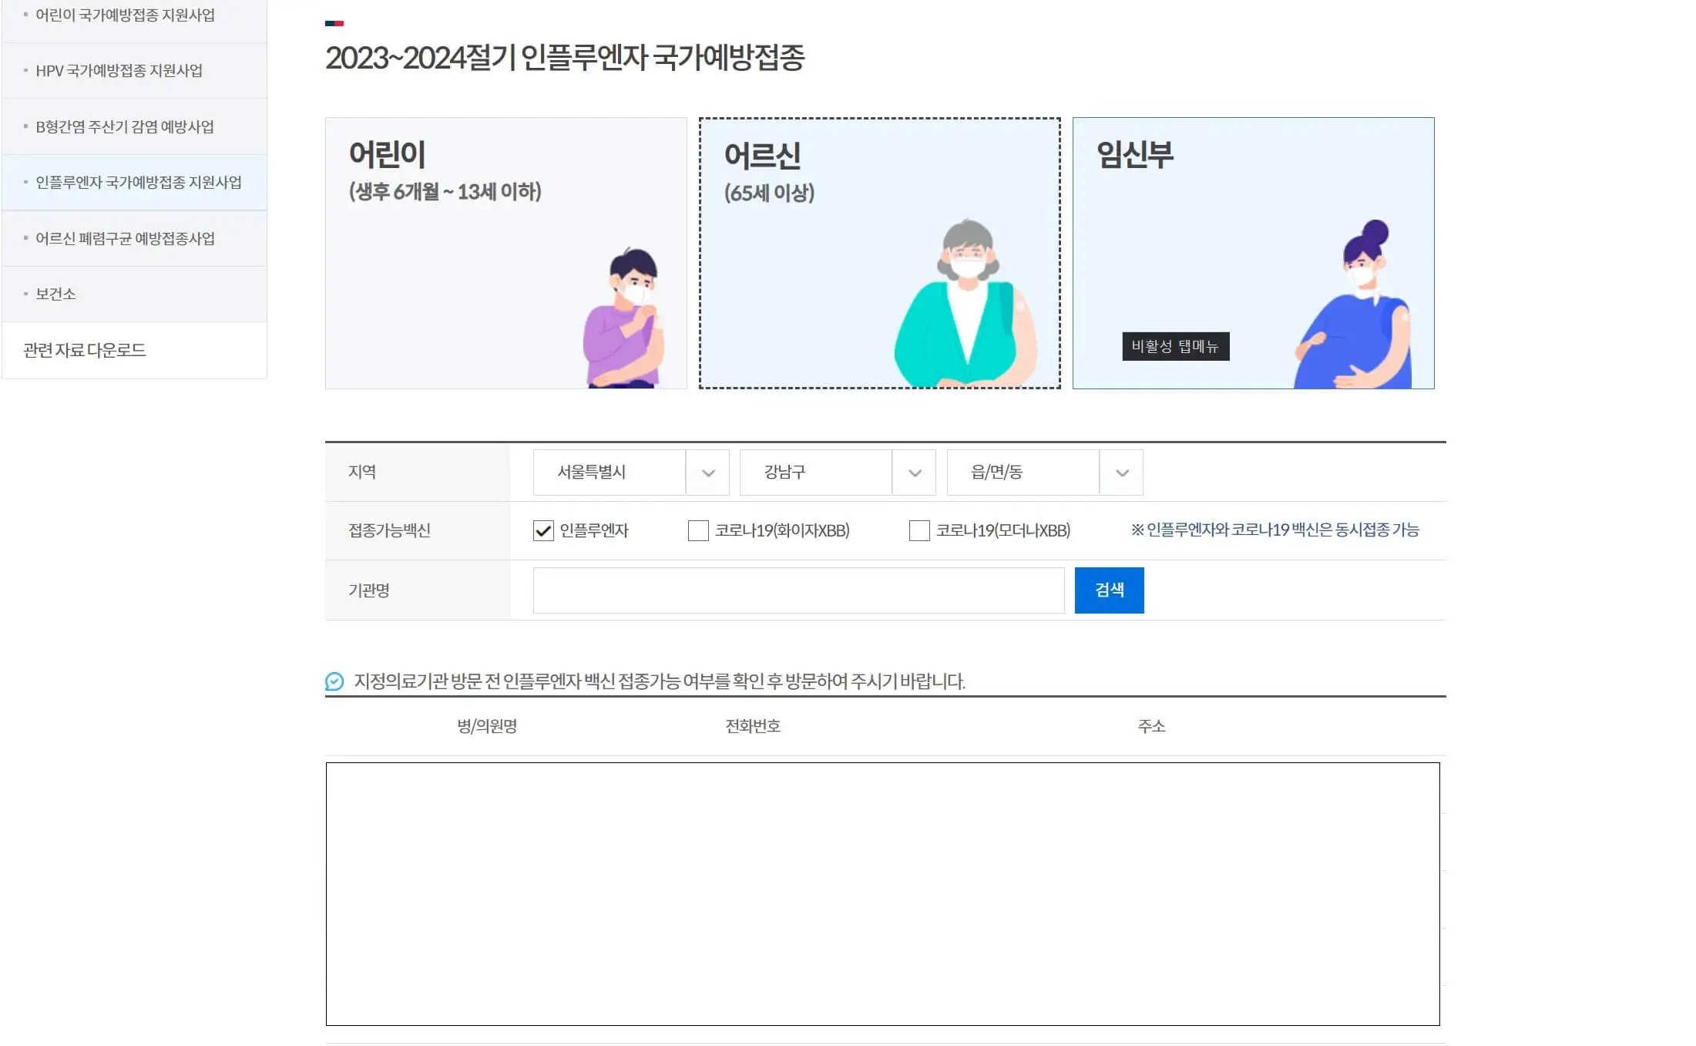This screenshot has width=1696, height=1046.
Task: Open 어르신 폐렴구균 예방접종사업 sidebar link
Action: (126, 238)
